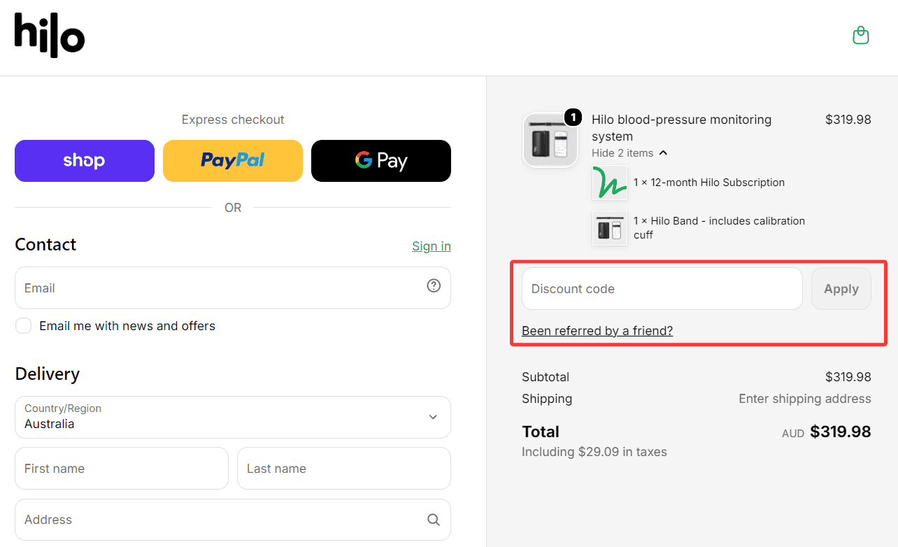
Task: Pay with PayPal express checkout
Action: (x=233, y=161)
